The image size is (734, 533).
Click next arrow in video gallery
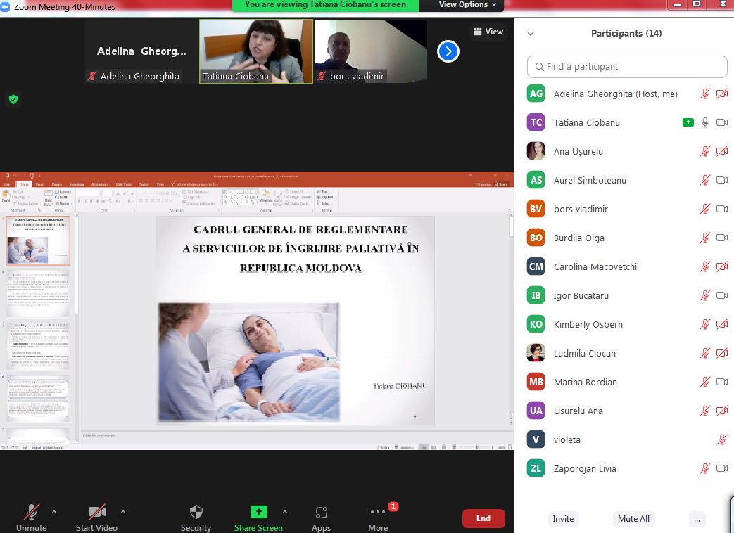[x=448, y=51]
